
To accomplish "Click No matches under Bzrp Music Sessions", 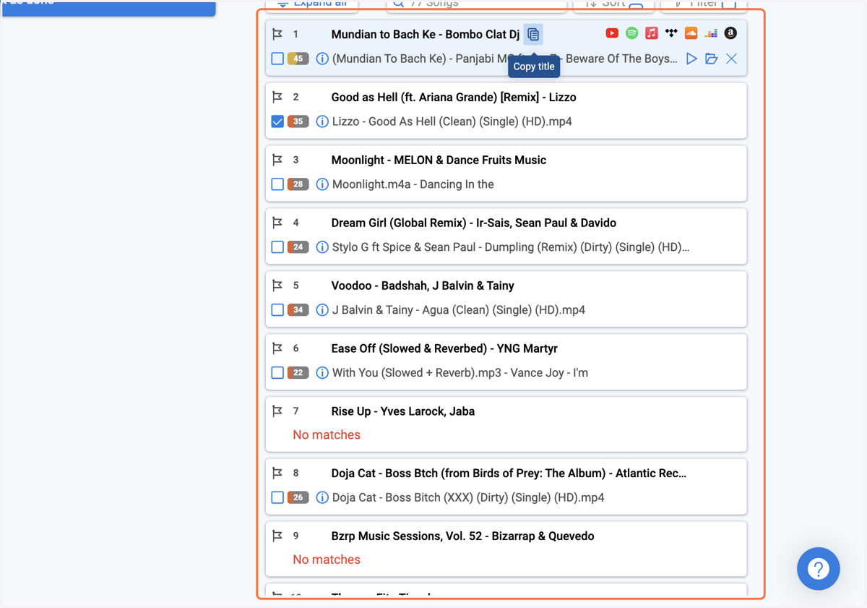I will (327, 560).
